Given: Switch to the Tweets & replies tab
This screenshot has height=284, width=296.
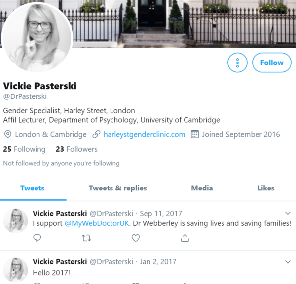Looking at the screenshot, I should 117,188.
